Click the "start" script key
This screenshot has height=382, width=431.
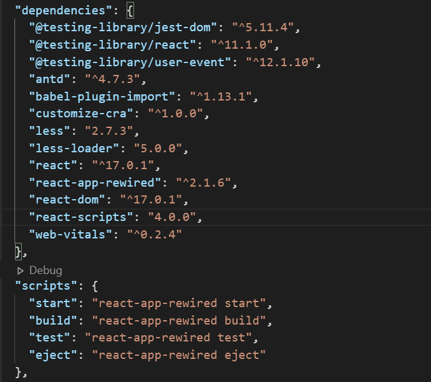53,303
